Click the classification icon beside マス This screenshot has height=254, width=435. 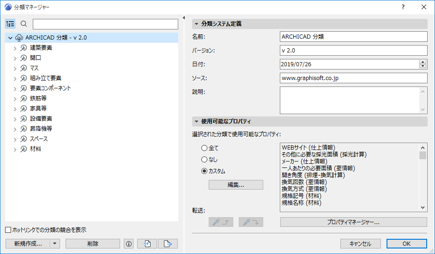24,68
